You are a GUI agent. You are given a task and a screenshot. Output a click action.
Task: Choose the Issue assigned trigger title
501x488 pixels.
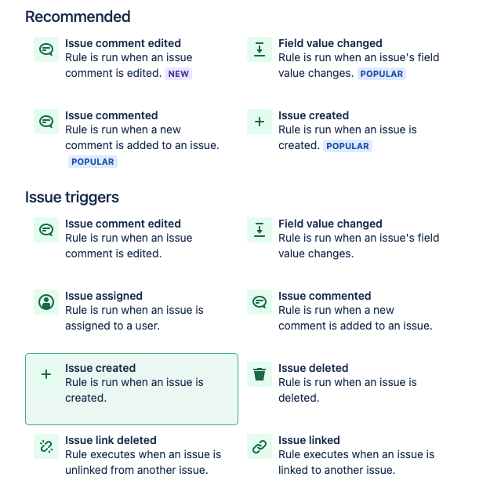pos(103,296)
